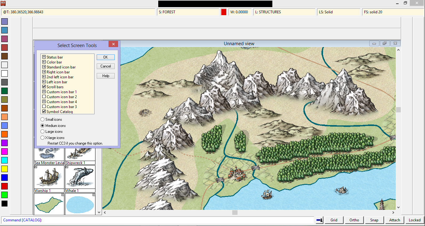Toggle the Grid button
This screenshot has height=226, width=425.
(x=334, y=220)
